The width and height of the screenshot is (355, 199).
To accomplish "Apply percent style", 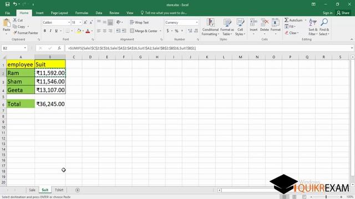I will 176,31.
